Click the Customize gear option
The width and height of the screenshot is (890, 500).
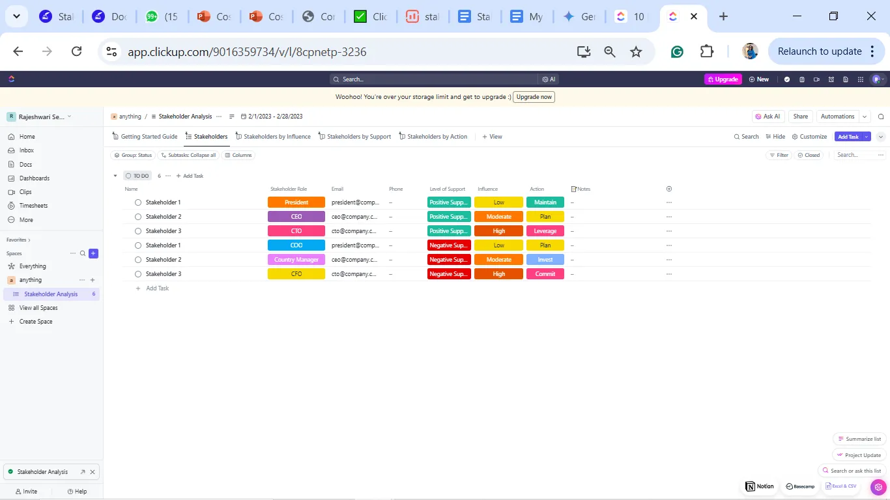pos(809,137)
